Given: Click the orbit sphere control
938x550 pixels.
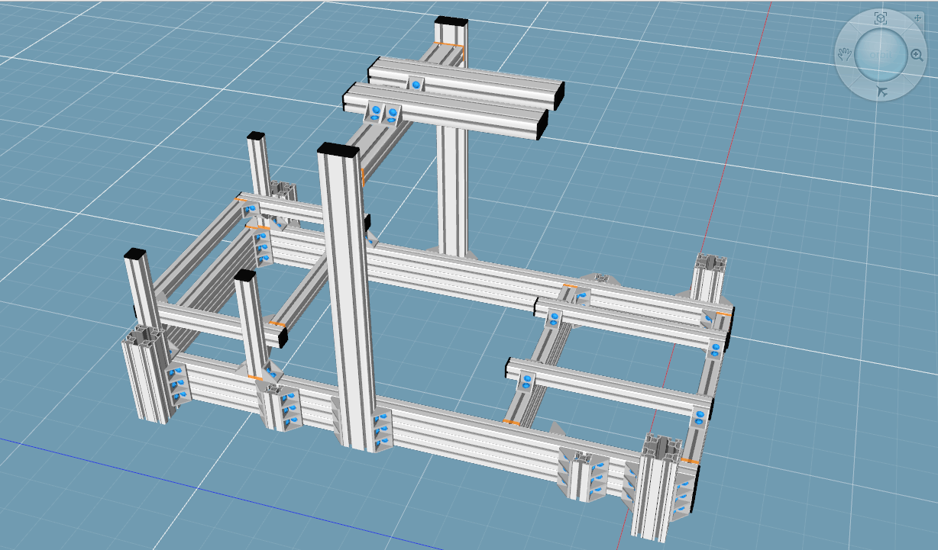Looking at the screenshot, I should click(880, 54).
